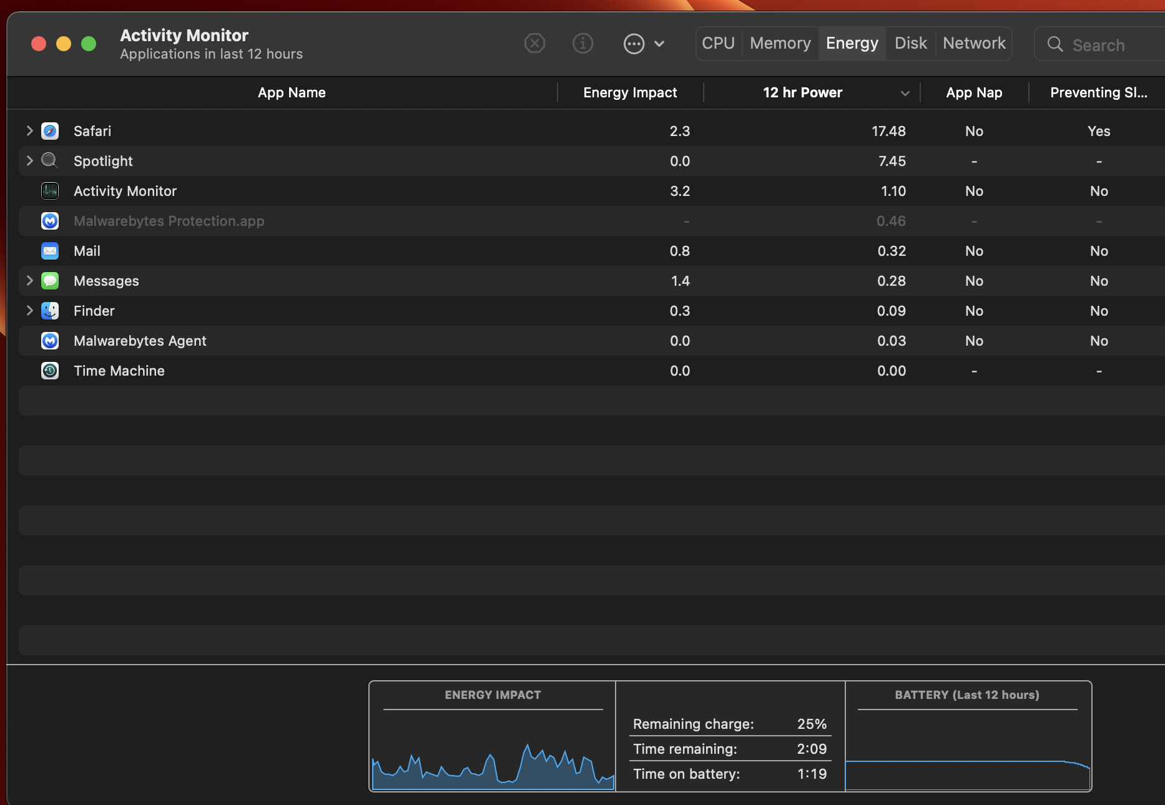The height and width of the screenshot is (805, 1165).
Task: Sort by Preventing Sleep column
Action: click(x=1098, y=92)
